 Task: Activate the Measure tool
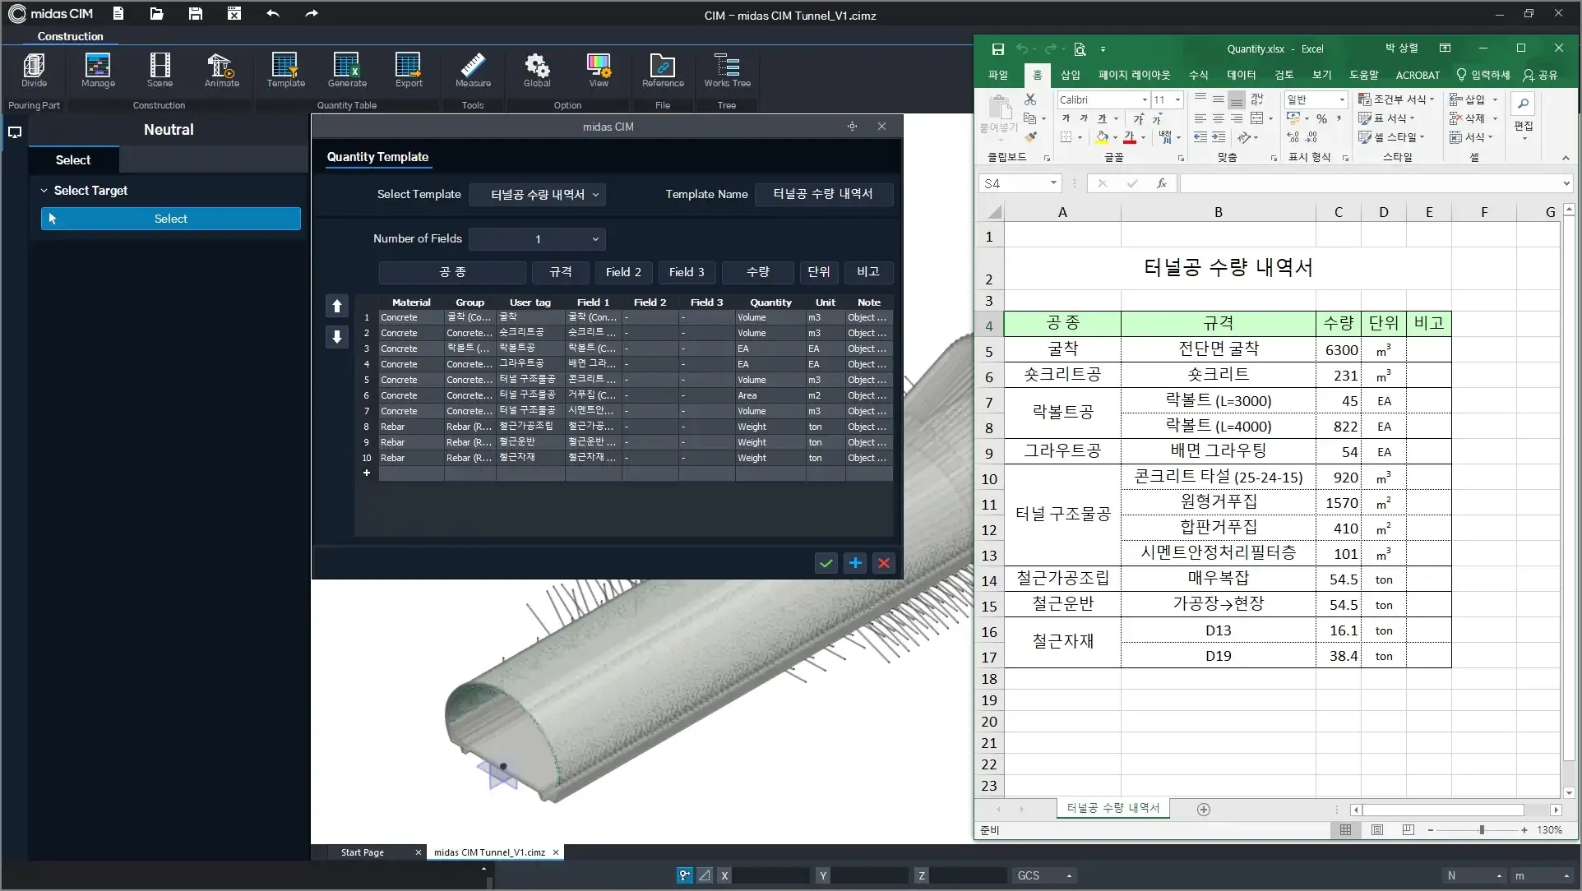click(473, 70)
